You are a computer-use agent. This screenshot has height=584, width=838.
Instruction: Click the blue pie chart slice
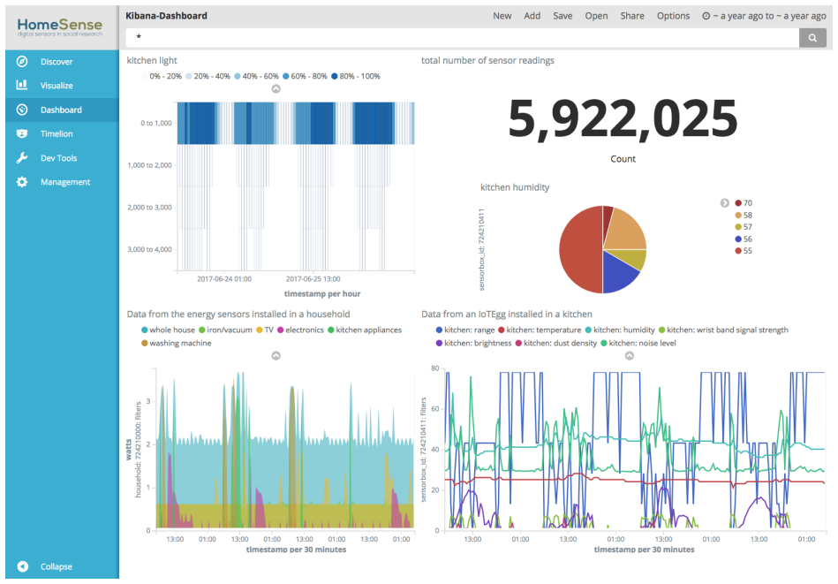click(618, 270)
